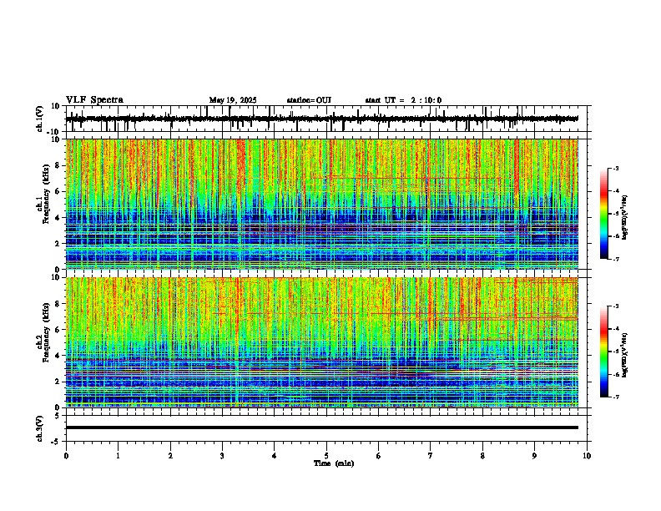
Task: Select the date text 'May 19, 2025'
Action: (x=233, y=100)
